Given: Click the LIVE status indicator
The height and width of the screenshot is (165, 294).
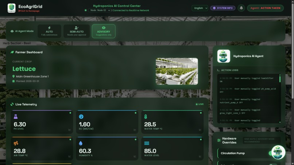Looking at the screenshot, I should click(200, 104).
